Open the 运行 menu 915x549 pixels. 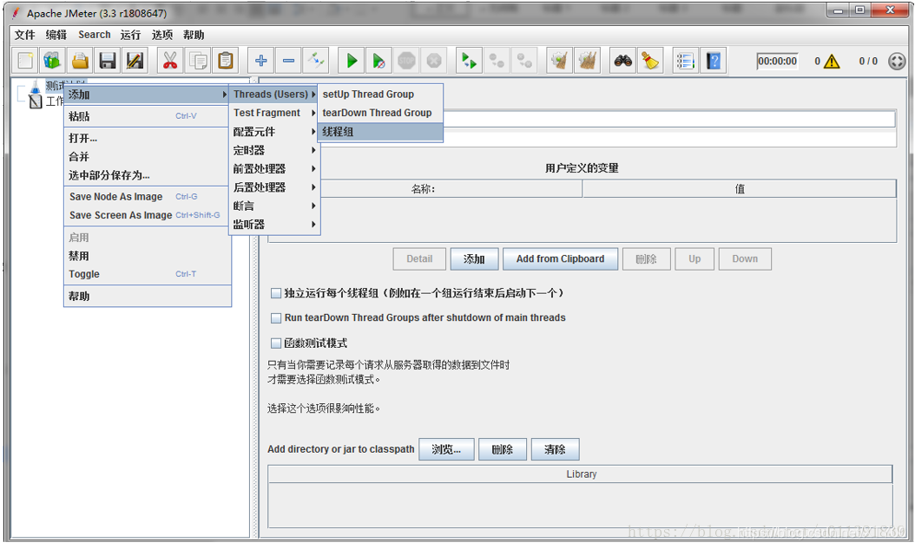[131, 35]
